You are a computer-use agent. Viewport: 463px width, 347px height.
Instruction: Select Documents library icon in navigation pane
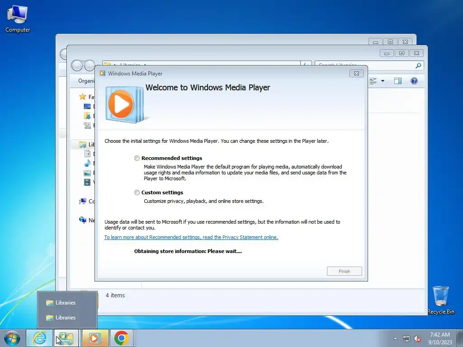coord(87,154)
